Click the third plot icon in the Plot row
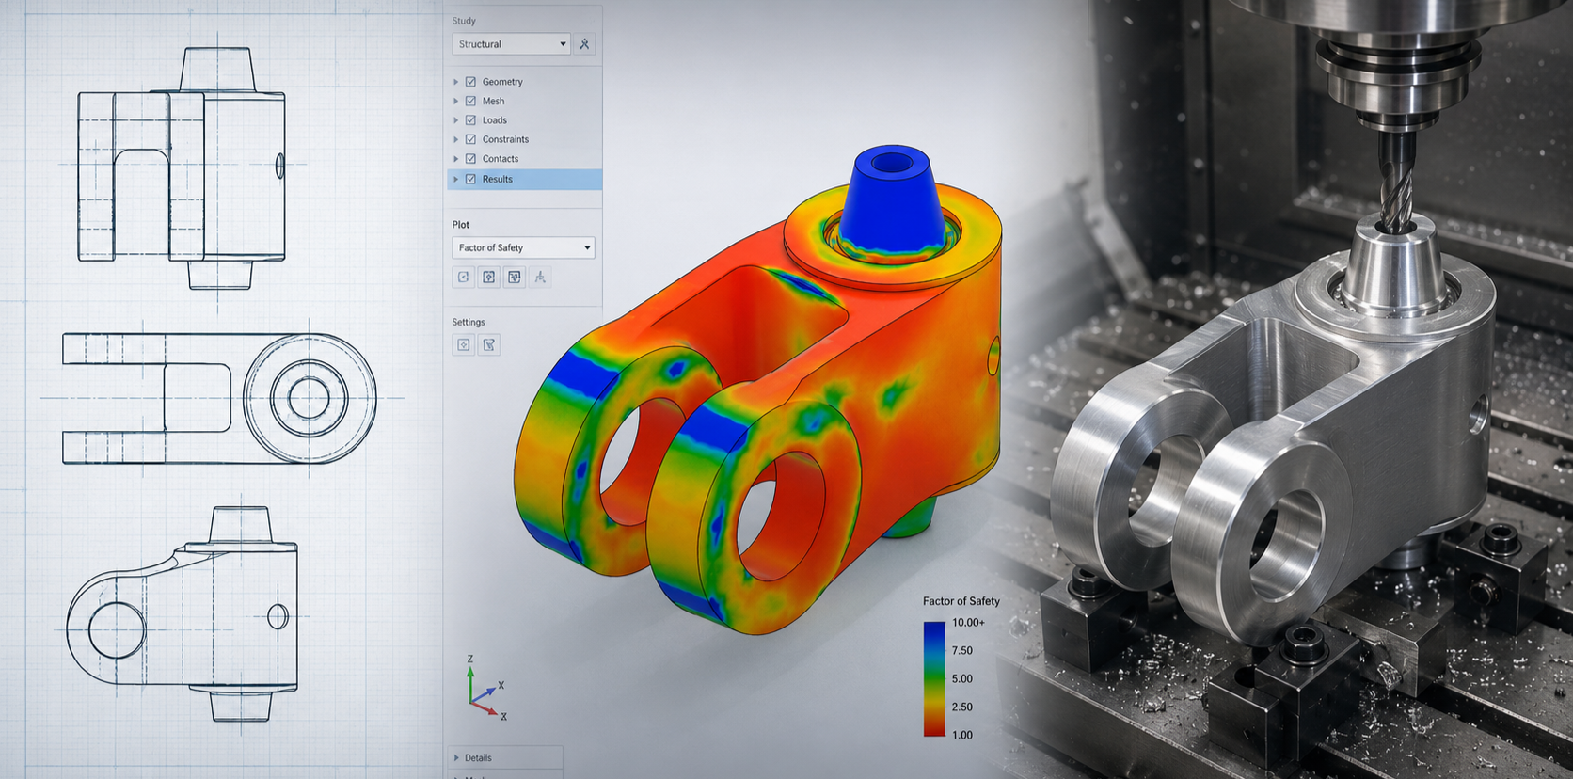The height and width of the screenshot is (779, 1573). click(515, 277)
